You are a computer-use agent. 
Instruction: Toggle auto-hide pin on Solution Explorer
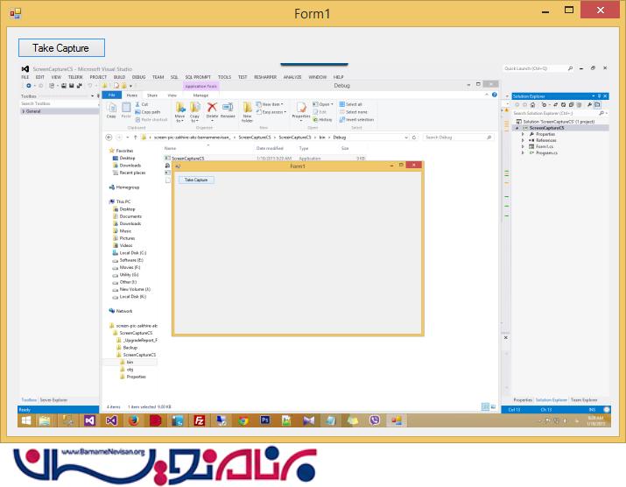point(599,95)
